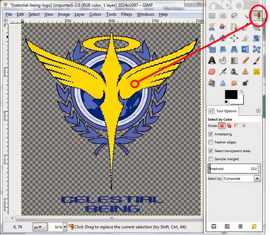Select the Airbrush tool

point(223,72)
